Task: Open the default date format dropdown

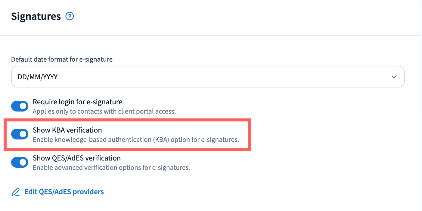Action: 208,77
